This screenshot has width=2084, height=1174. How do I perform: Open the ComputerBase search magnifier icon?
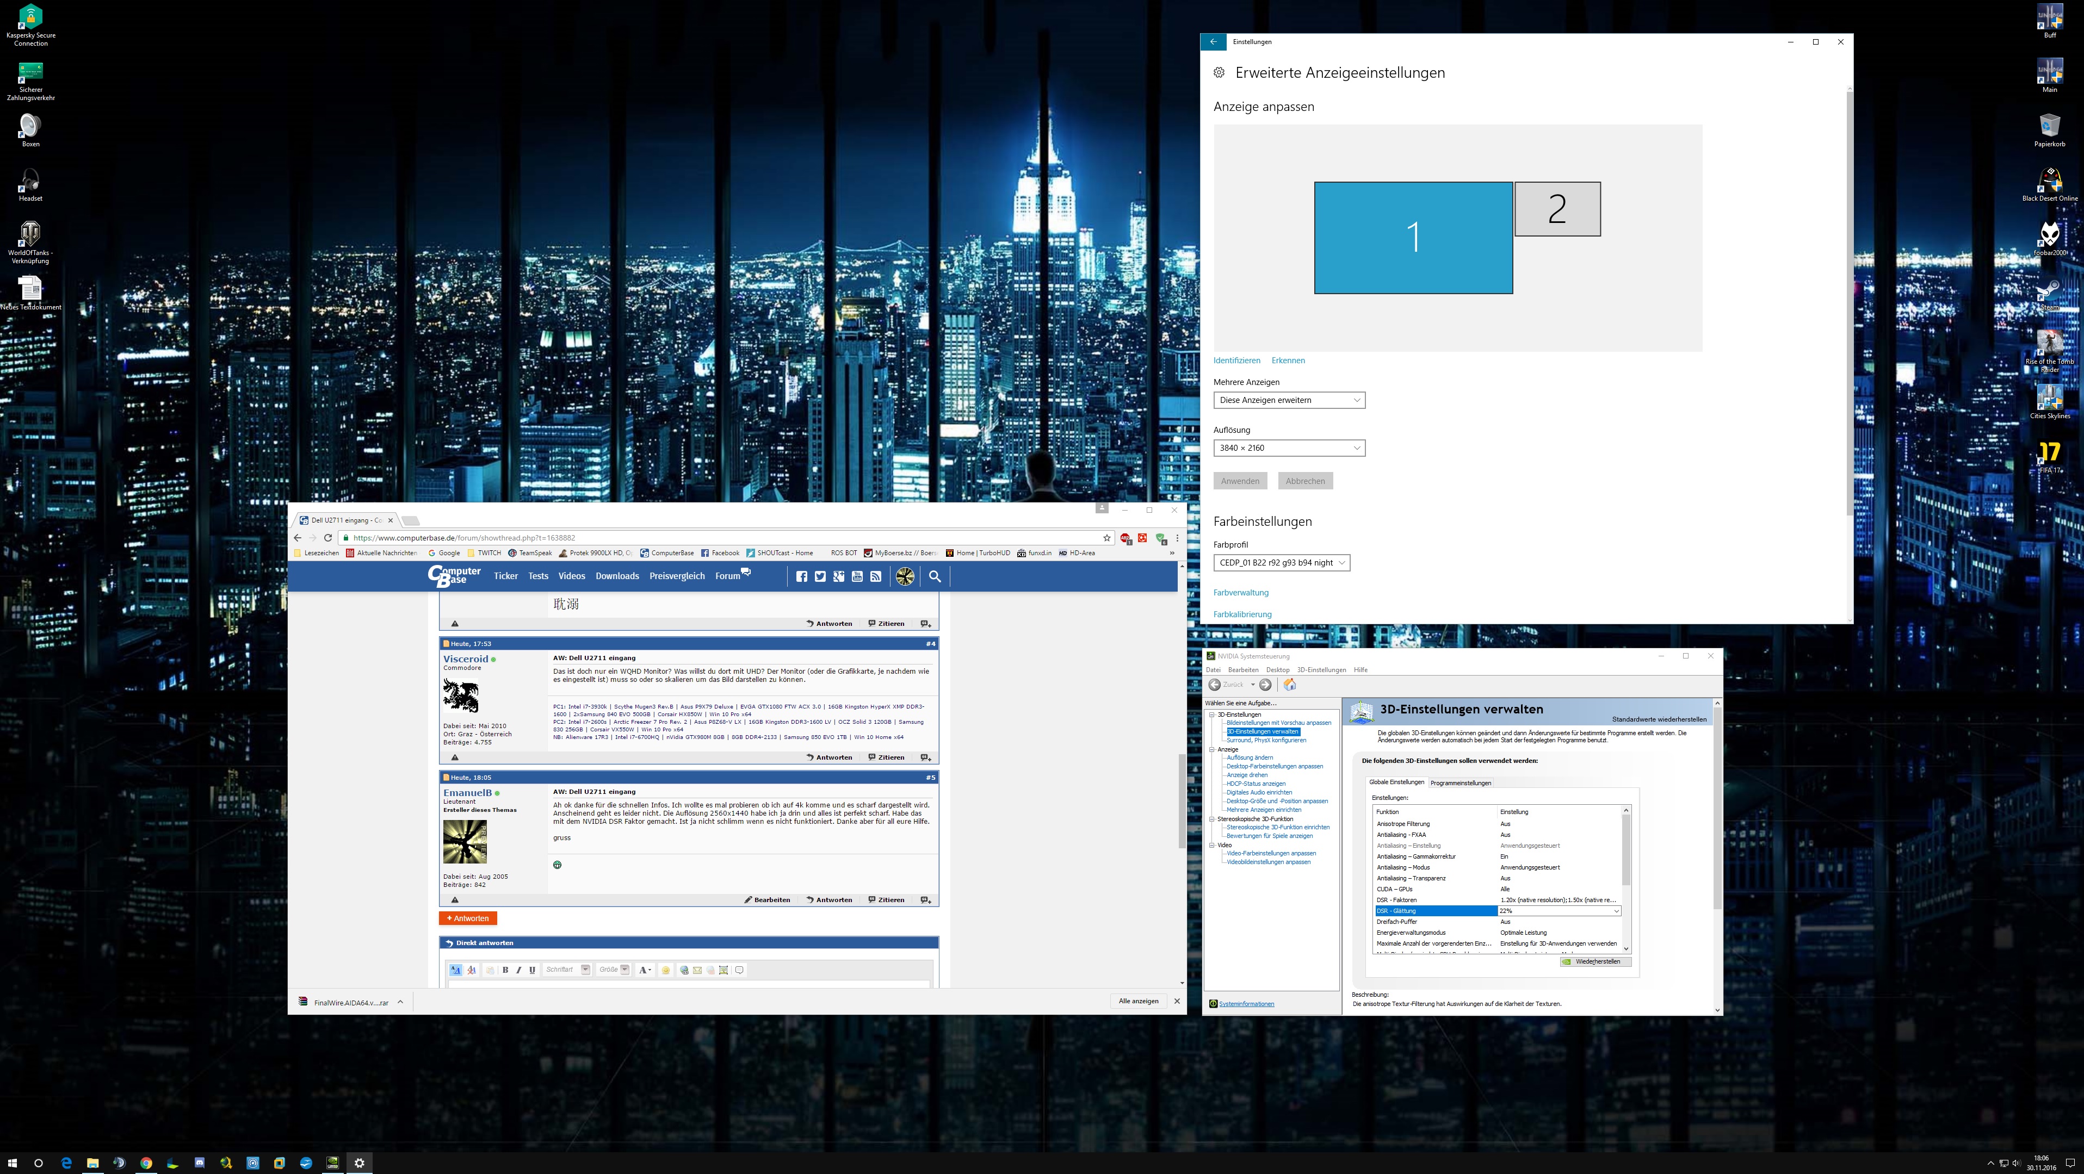(935, 576)
